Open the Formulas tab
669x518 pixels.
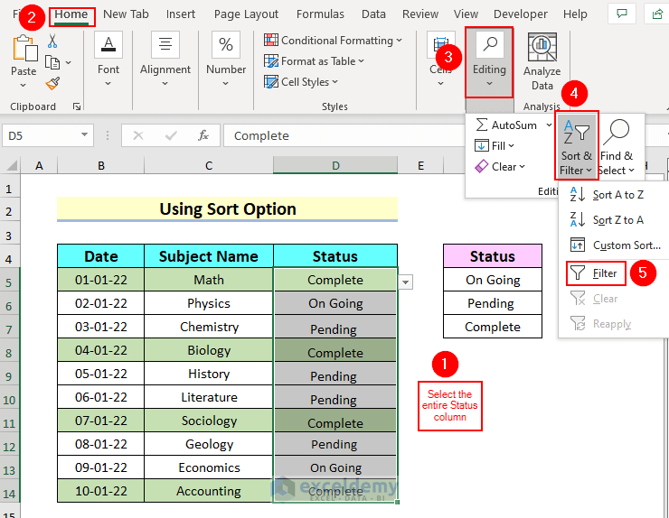320,14
